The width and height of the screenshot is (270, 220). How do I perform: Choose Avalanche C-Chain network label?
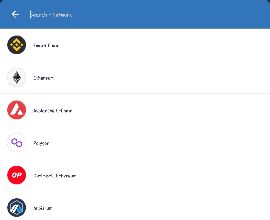(53, 111)
